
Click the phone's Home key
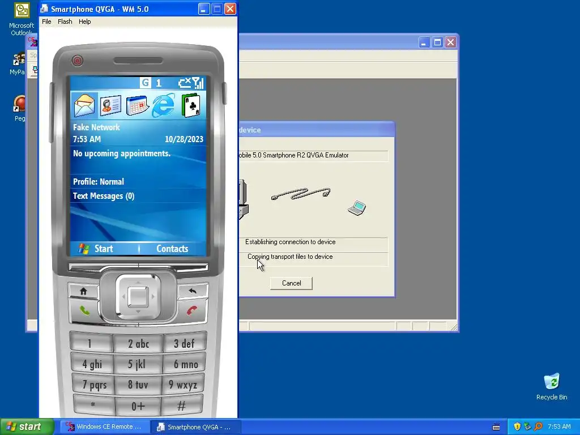point(83,292)
